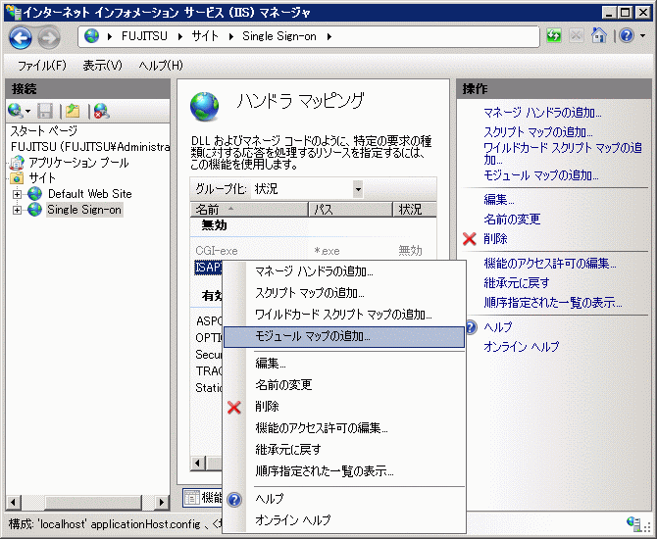
Task: Choose 継承元に戻す in context menu
Action: click(x=344, y=450)
